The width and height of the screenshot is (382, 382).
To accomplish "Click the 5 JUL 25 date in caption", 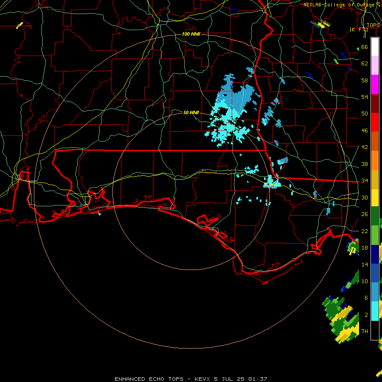I will 230,379.
